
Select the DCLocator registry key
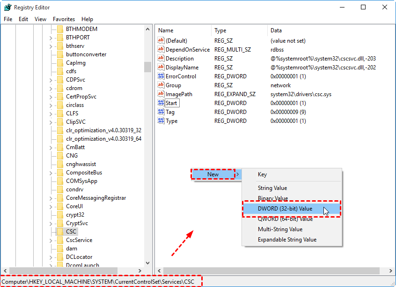[x=79, y=257]
